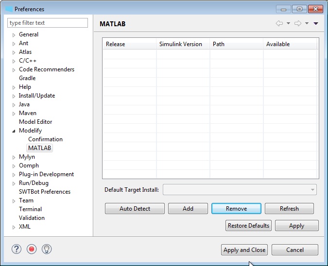Expand the Mylyn tree node

(14, 157)
